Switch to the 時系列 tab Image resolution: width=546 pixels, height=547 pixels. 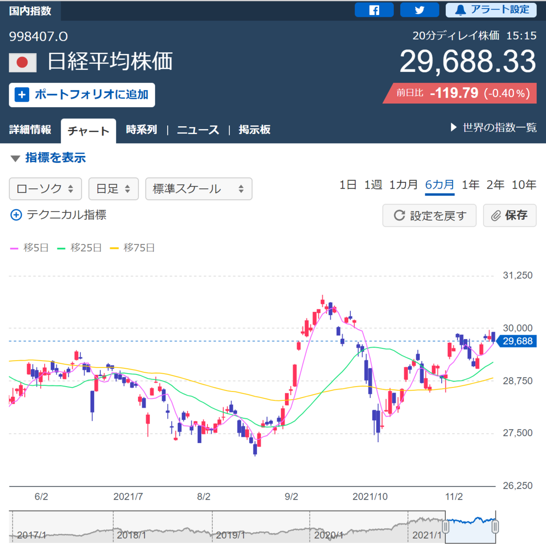(141, 130)
